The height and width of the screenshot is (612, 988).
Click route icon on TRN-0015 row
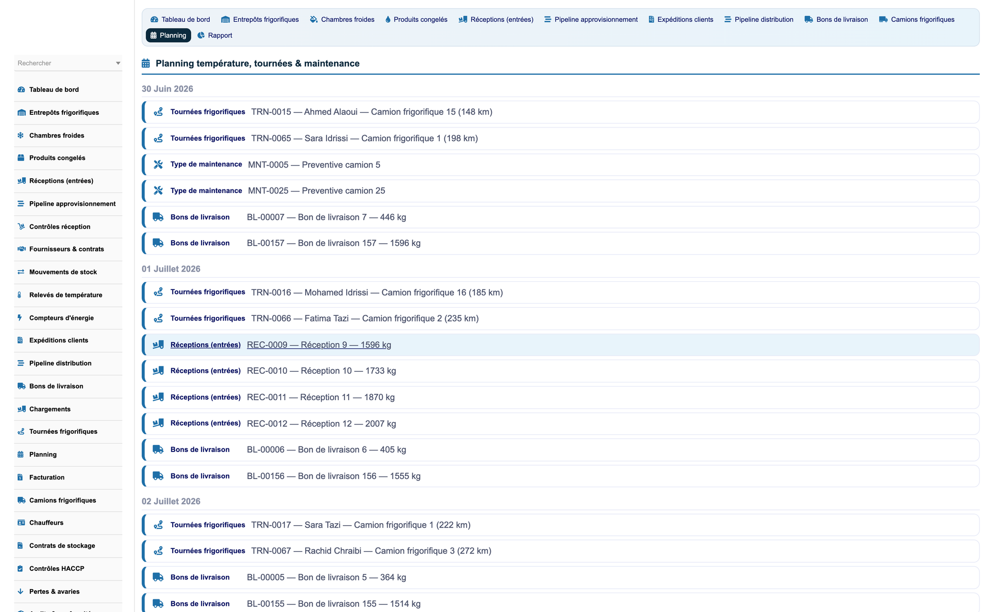pos(158,112)
